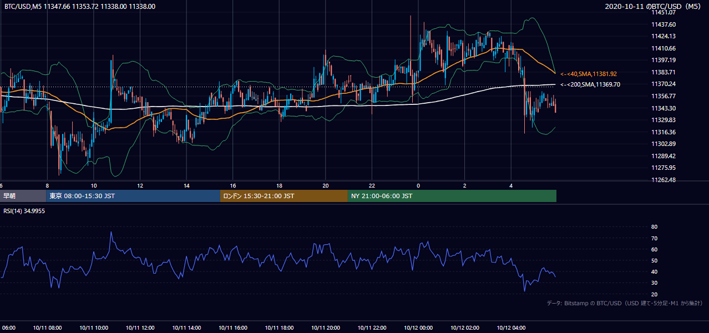Click price axis label 11437.60
This screenshot has width=709, height=333.
663,24
